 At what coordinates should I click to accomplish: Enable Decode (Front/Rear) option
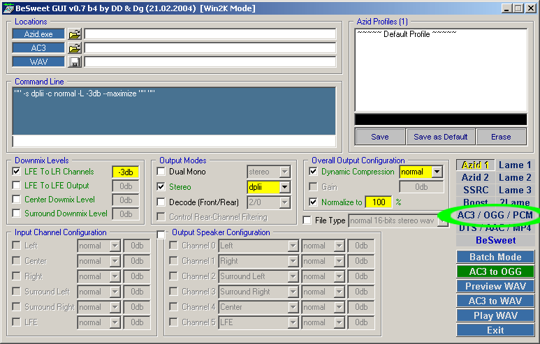161,202
